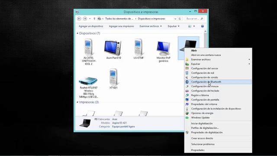This screenshot has width=277, height=156.
Task: Select the ilium Pad E10 device icon
Action: pyautogui.click(x=113, y=48)
